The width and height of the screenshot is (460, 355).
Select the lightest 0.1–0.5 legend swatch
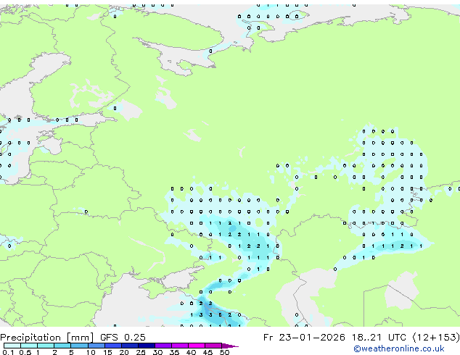pyautogui.click(x=12, y=346)
